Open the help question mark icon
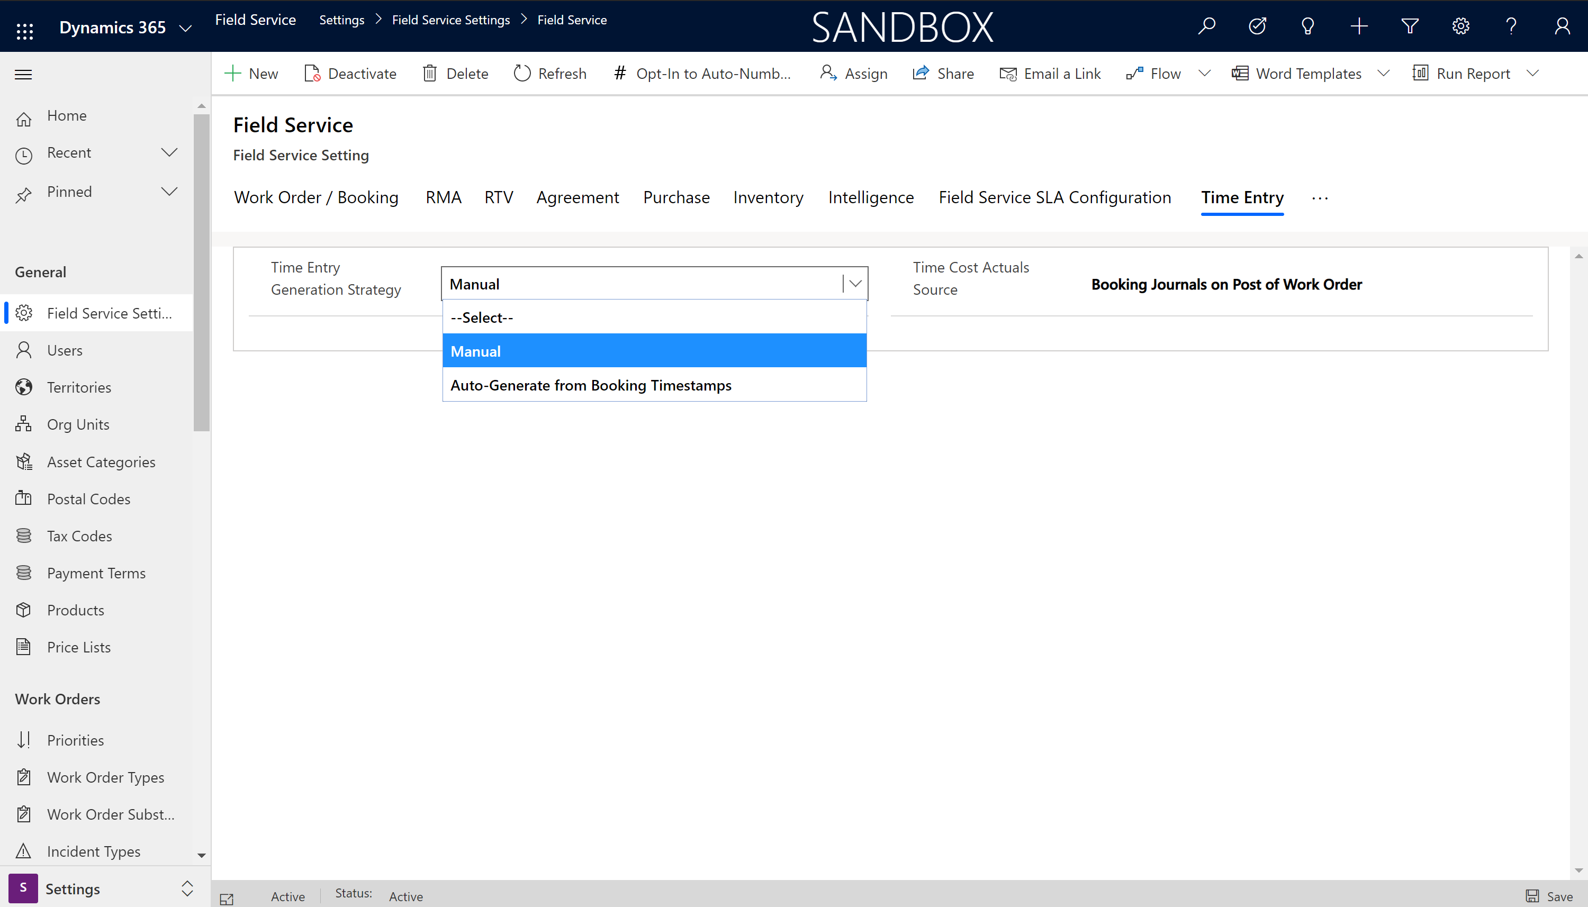 coord(1511,26)
